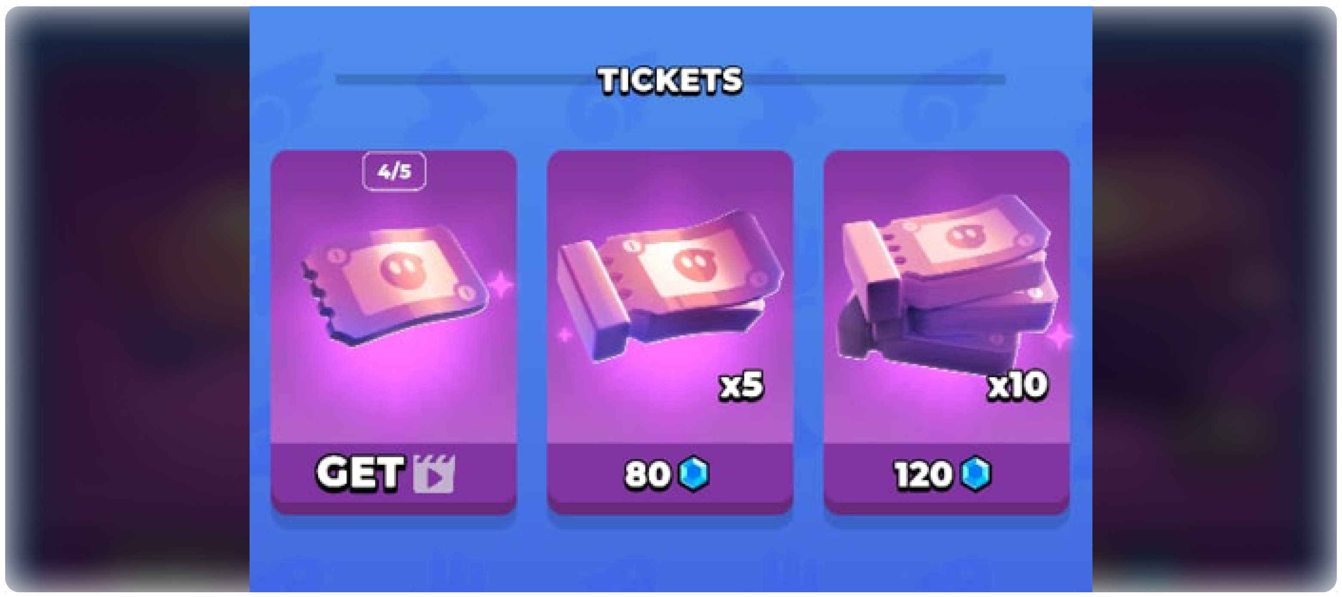The height and width of the screenshot is (597, 1342).
Task: Click the TICKETS section header
Action: tap(670, 81)
